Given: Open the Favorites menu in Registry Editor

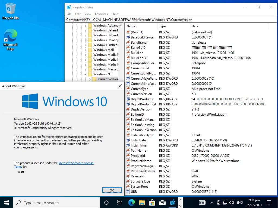Looking at the screenshot, I should click(102, 14).
